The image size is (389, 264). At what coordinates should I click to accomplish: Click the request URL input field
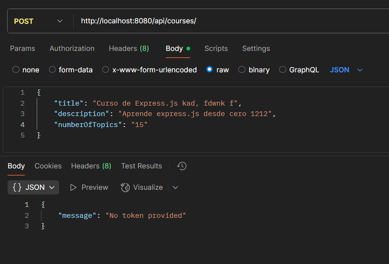[231, 21]
